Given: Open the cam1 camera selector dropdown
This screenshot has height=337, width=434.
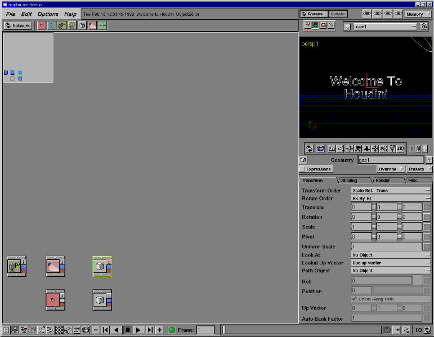Looking at the screenshot, I should click(x=385, y=26).
